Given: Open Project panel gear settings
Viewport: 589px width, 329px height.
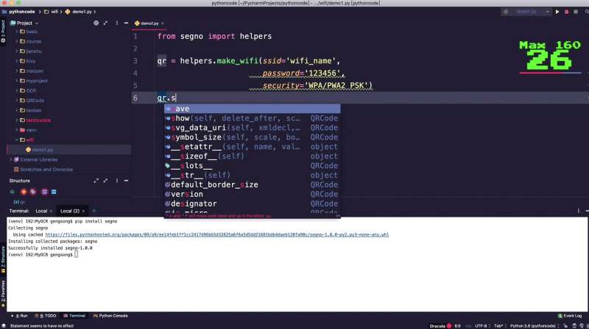Looking at the screenshot, I should tap(116, 23).
